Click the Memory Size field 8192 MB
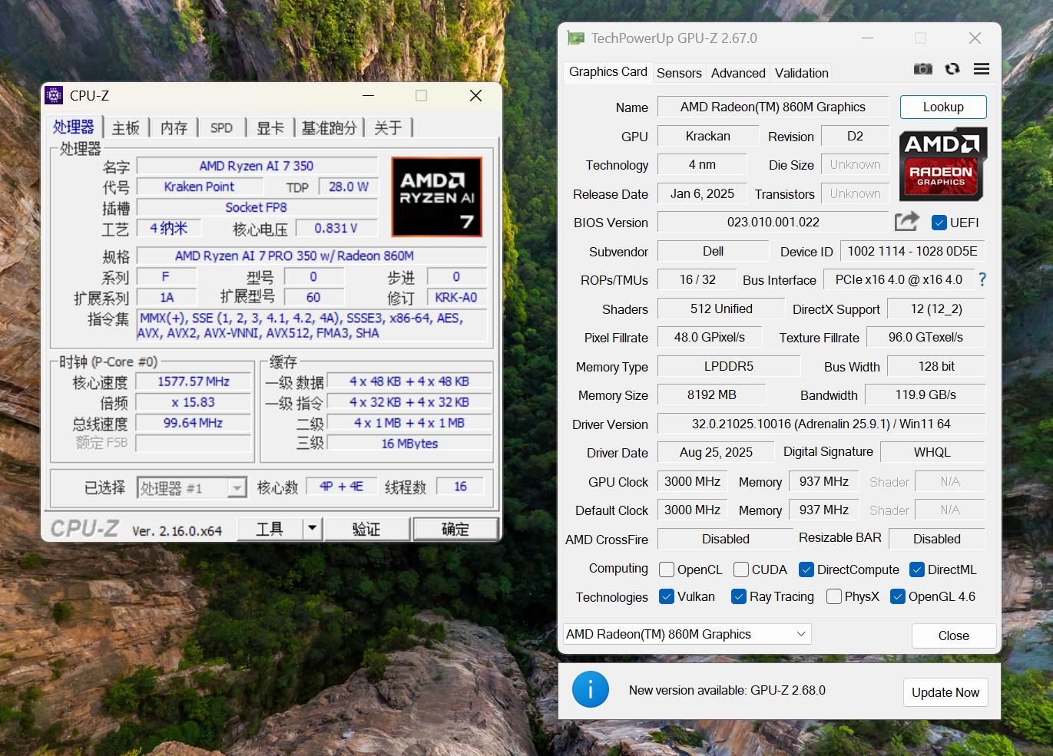Screen dimensions: 1053x756 pos(711,395)
